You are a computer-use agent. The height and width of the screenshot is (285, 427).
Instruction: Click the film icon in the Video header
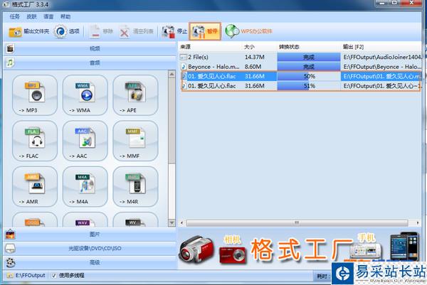pos(10,48)
